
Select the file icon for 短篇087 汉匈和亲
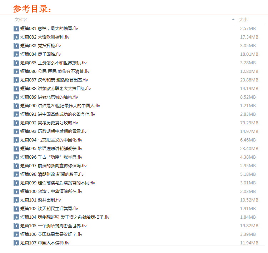tap(16, 80)
